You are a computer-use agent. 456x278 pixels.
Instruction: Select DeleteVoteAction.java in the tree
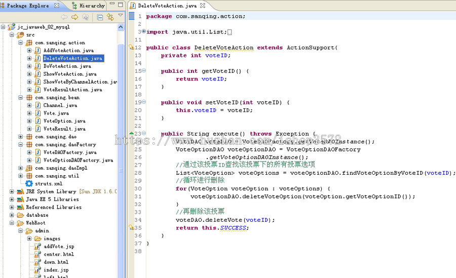72,58
